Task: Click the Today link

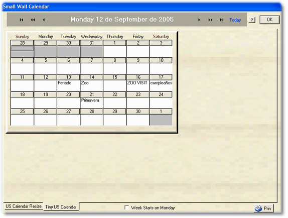Action: (x=235, y=20)
